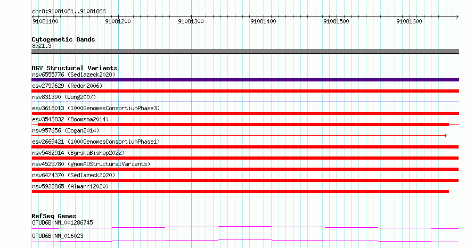The height and width of the screenshot is (248, 474).
Task: Open variant nsv6424370 (Sedlazeck2020) label
Action: pyautogui.click(x=73, y=175)
